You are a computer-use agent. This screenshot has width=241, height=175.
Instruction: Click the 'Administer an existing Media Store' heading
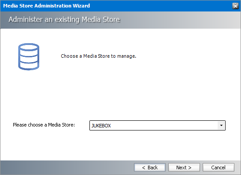64,19
